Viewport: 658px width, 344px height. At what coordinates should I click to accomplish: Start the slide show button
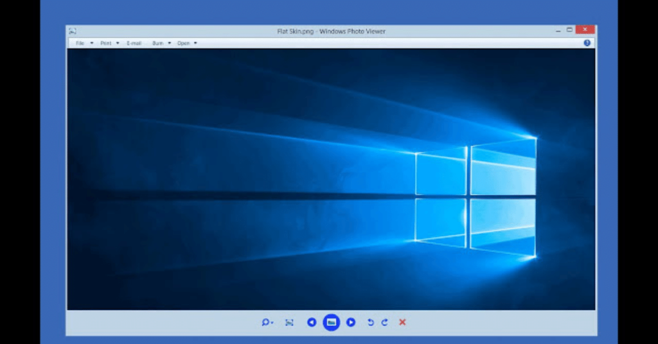click(x=331, y=322)
